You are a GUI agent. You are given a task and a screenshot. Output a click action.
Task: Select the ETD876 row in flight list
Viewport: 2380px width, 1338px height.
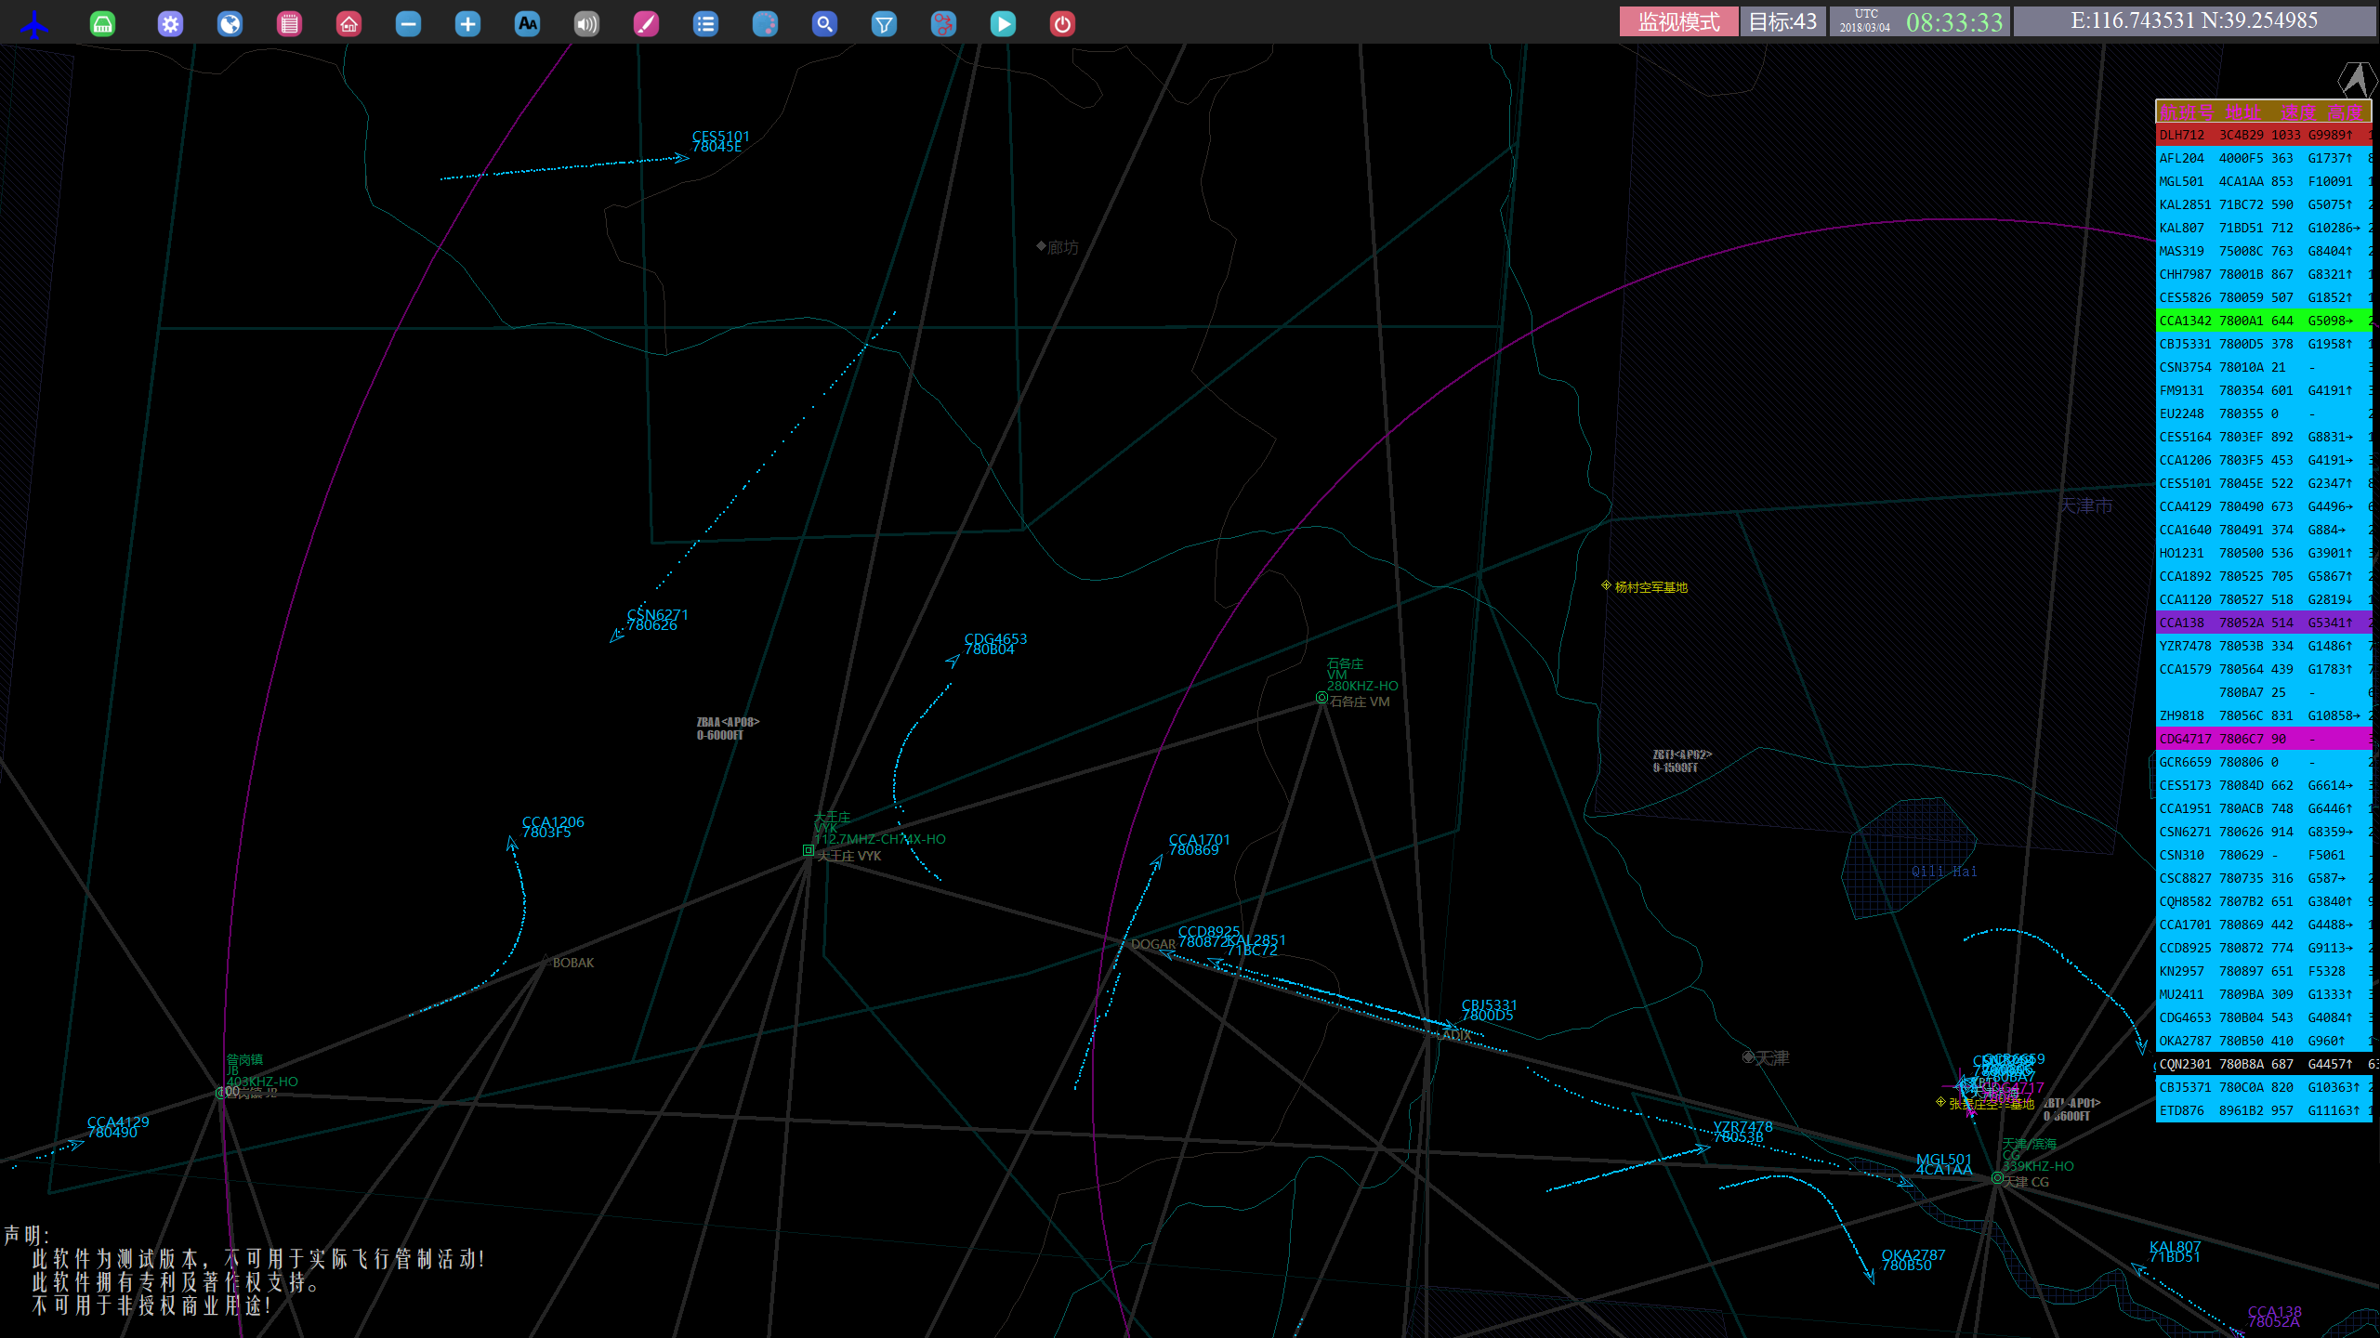point(2264,1110)
